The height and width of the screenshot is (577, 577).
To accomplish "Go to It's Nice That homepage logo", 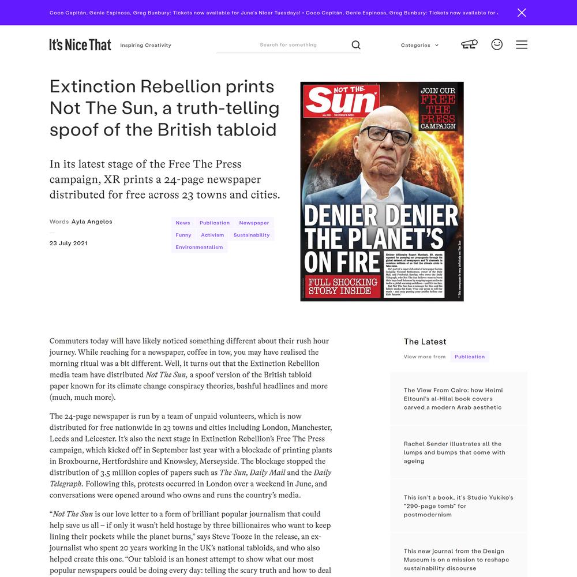I will pyautogui.click(x=80, y=45).
